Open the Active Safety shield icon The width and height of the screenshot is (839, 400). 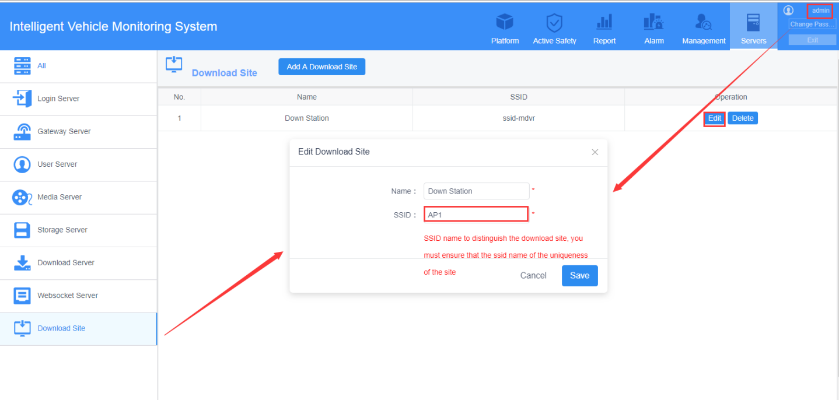(554, 23)
